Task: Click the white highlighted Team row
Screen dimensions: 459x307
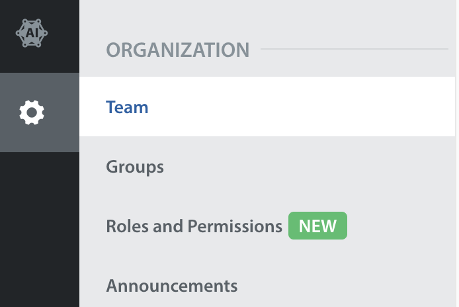Action: (267, 107)
